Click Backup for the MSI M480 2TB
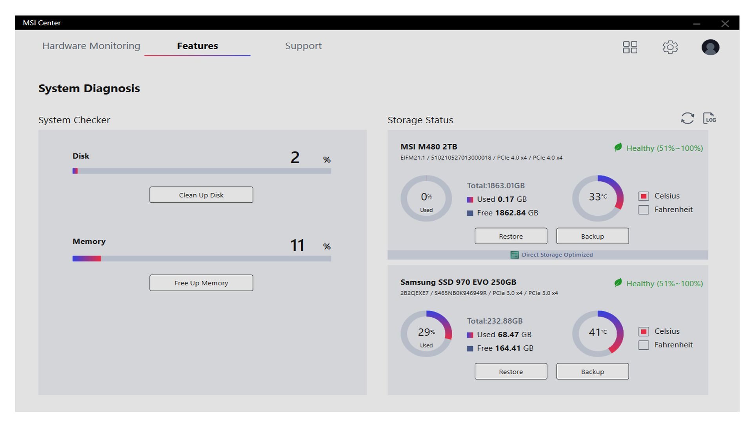Screen dimensions: 753x423 pyautogui.click(x=592, y=236)
